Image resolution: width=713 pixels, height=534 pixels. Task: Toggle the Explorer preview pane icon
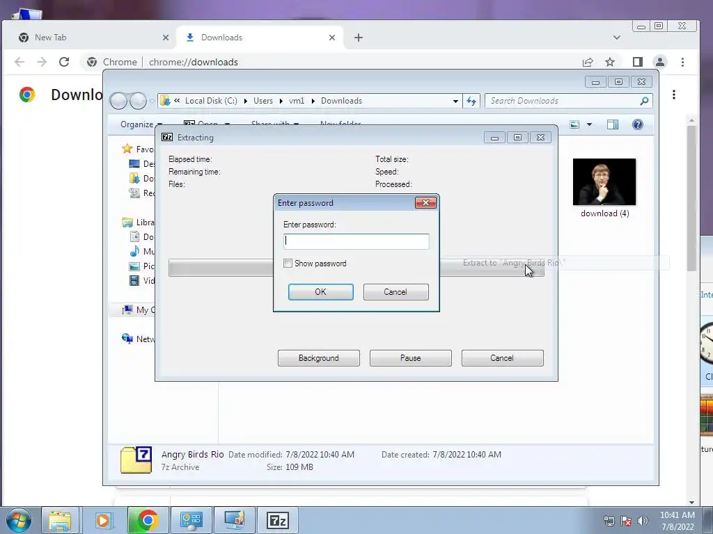point(613,124)
